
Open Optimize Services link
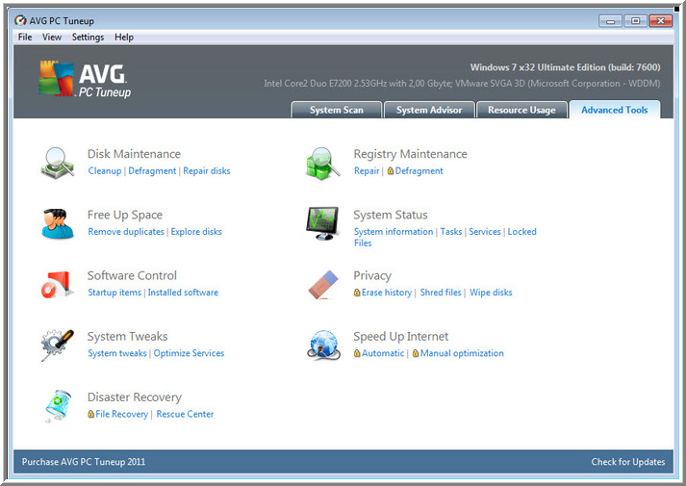point(189,353)
